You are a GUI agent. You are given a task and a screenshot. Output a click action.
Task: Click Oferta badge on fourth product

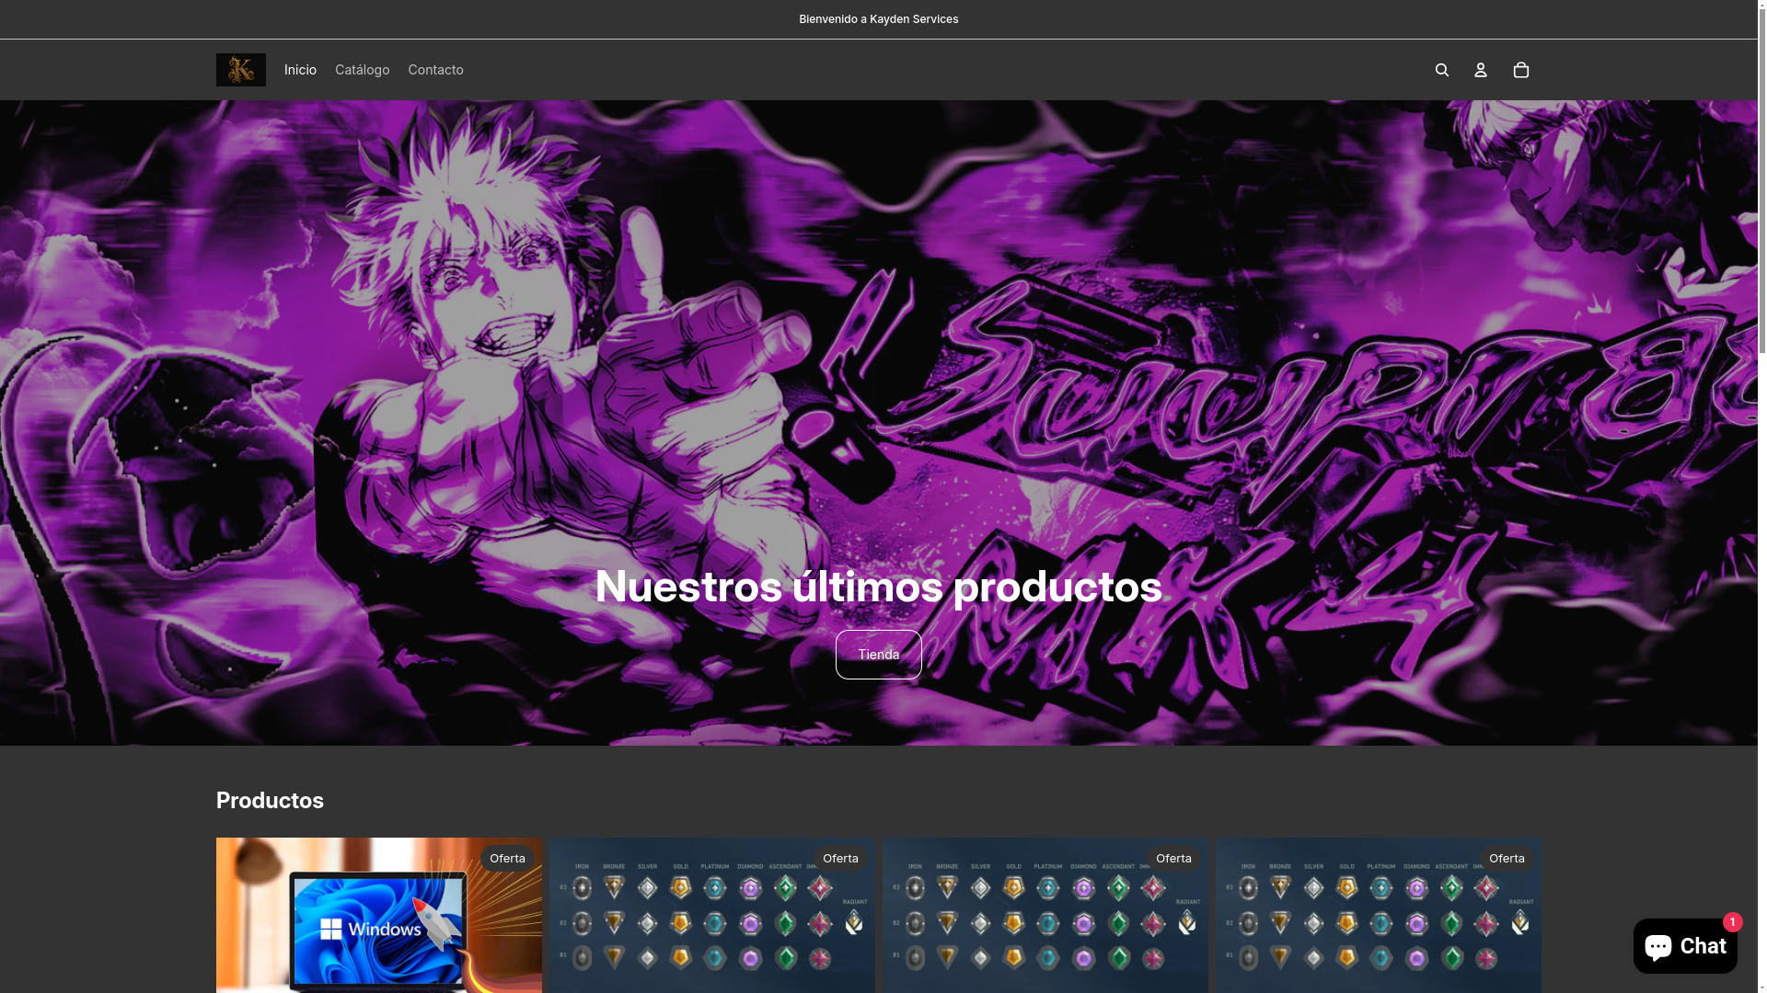[1507, 859]
